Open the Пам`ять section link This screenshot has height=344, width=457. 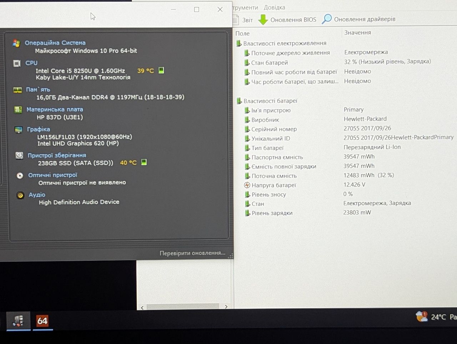(x=38, y=90)
